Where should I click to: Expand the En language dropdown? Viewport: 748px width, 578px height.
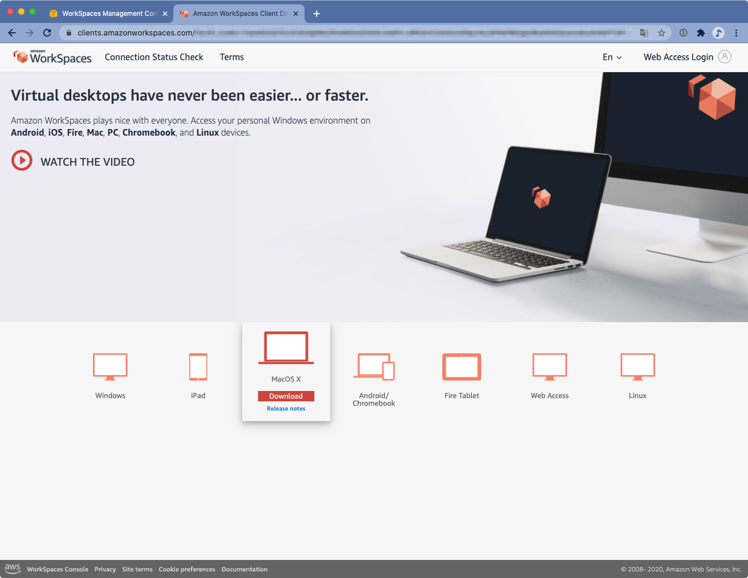(x=612, y=57)
